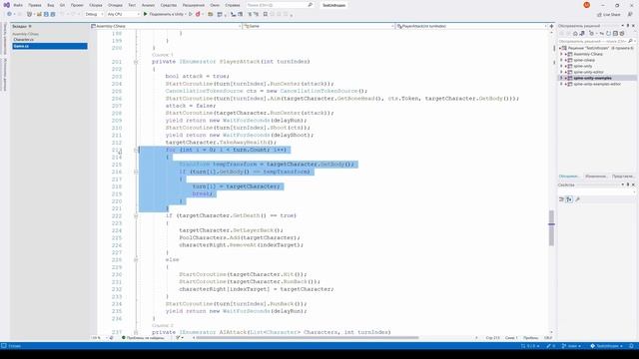Click the user account avatar
This screenshot has height=359, width=639.
coord(586,5)
